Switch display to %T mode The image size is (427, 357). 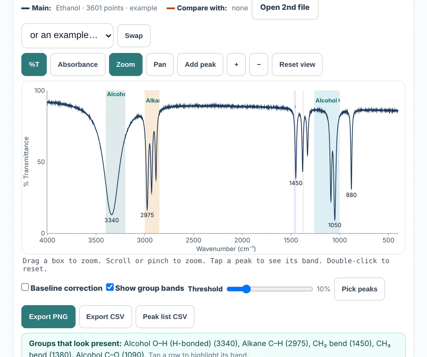tap(34, 64)
